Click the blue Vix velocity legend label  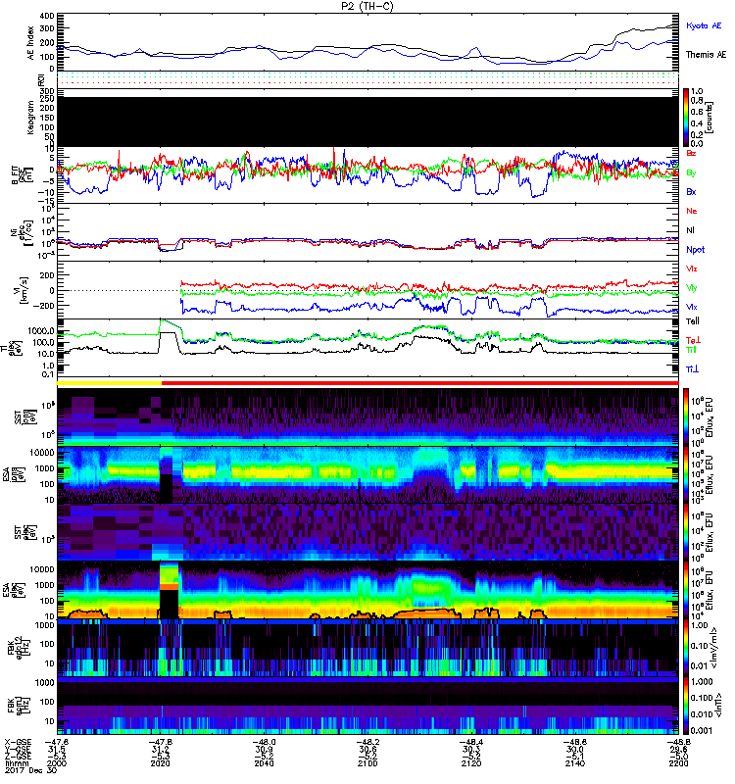tap(692, 307)
